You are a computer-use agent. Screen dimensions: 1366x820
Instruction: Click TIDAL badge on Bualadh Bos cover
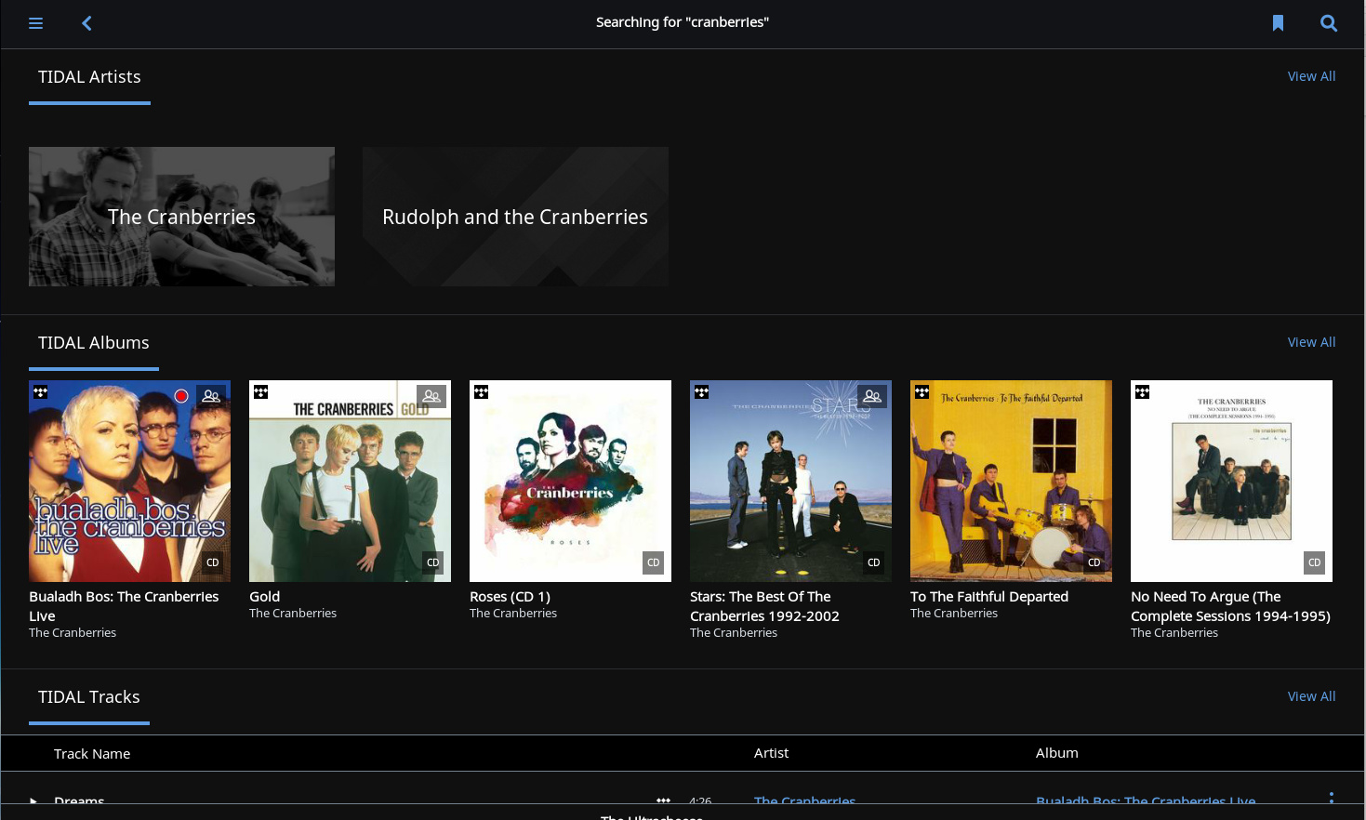[x=40, y=391]
